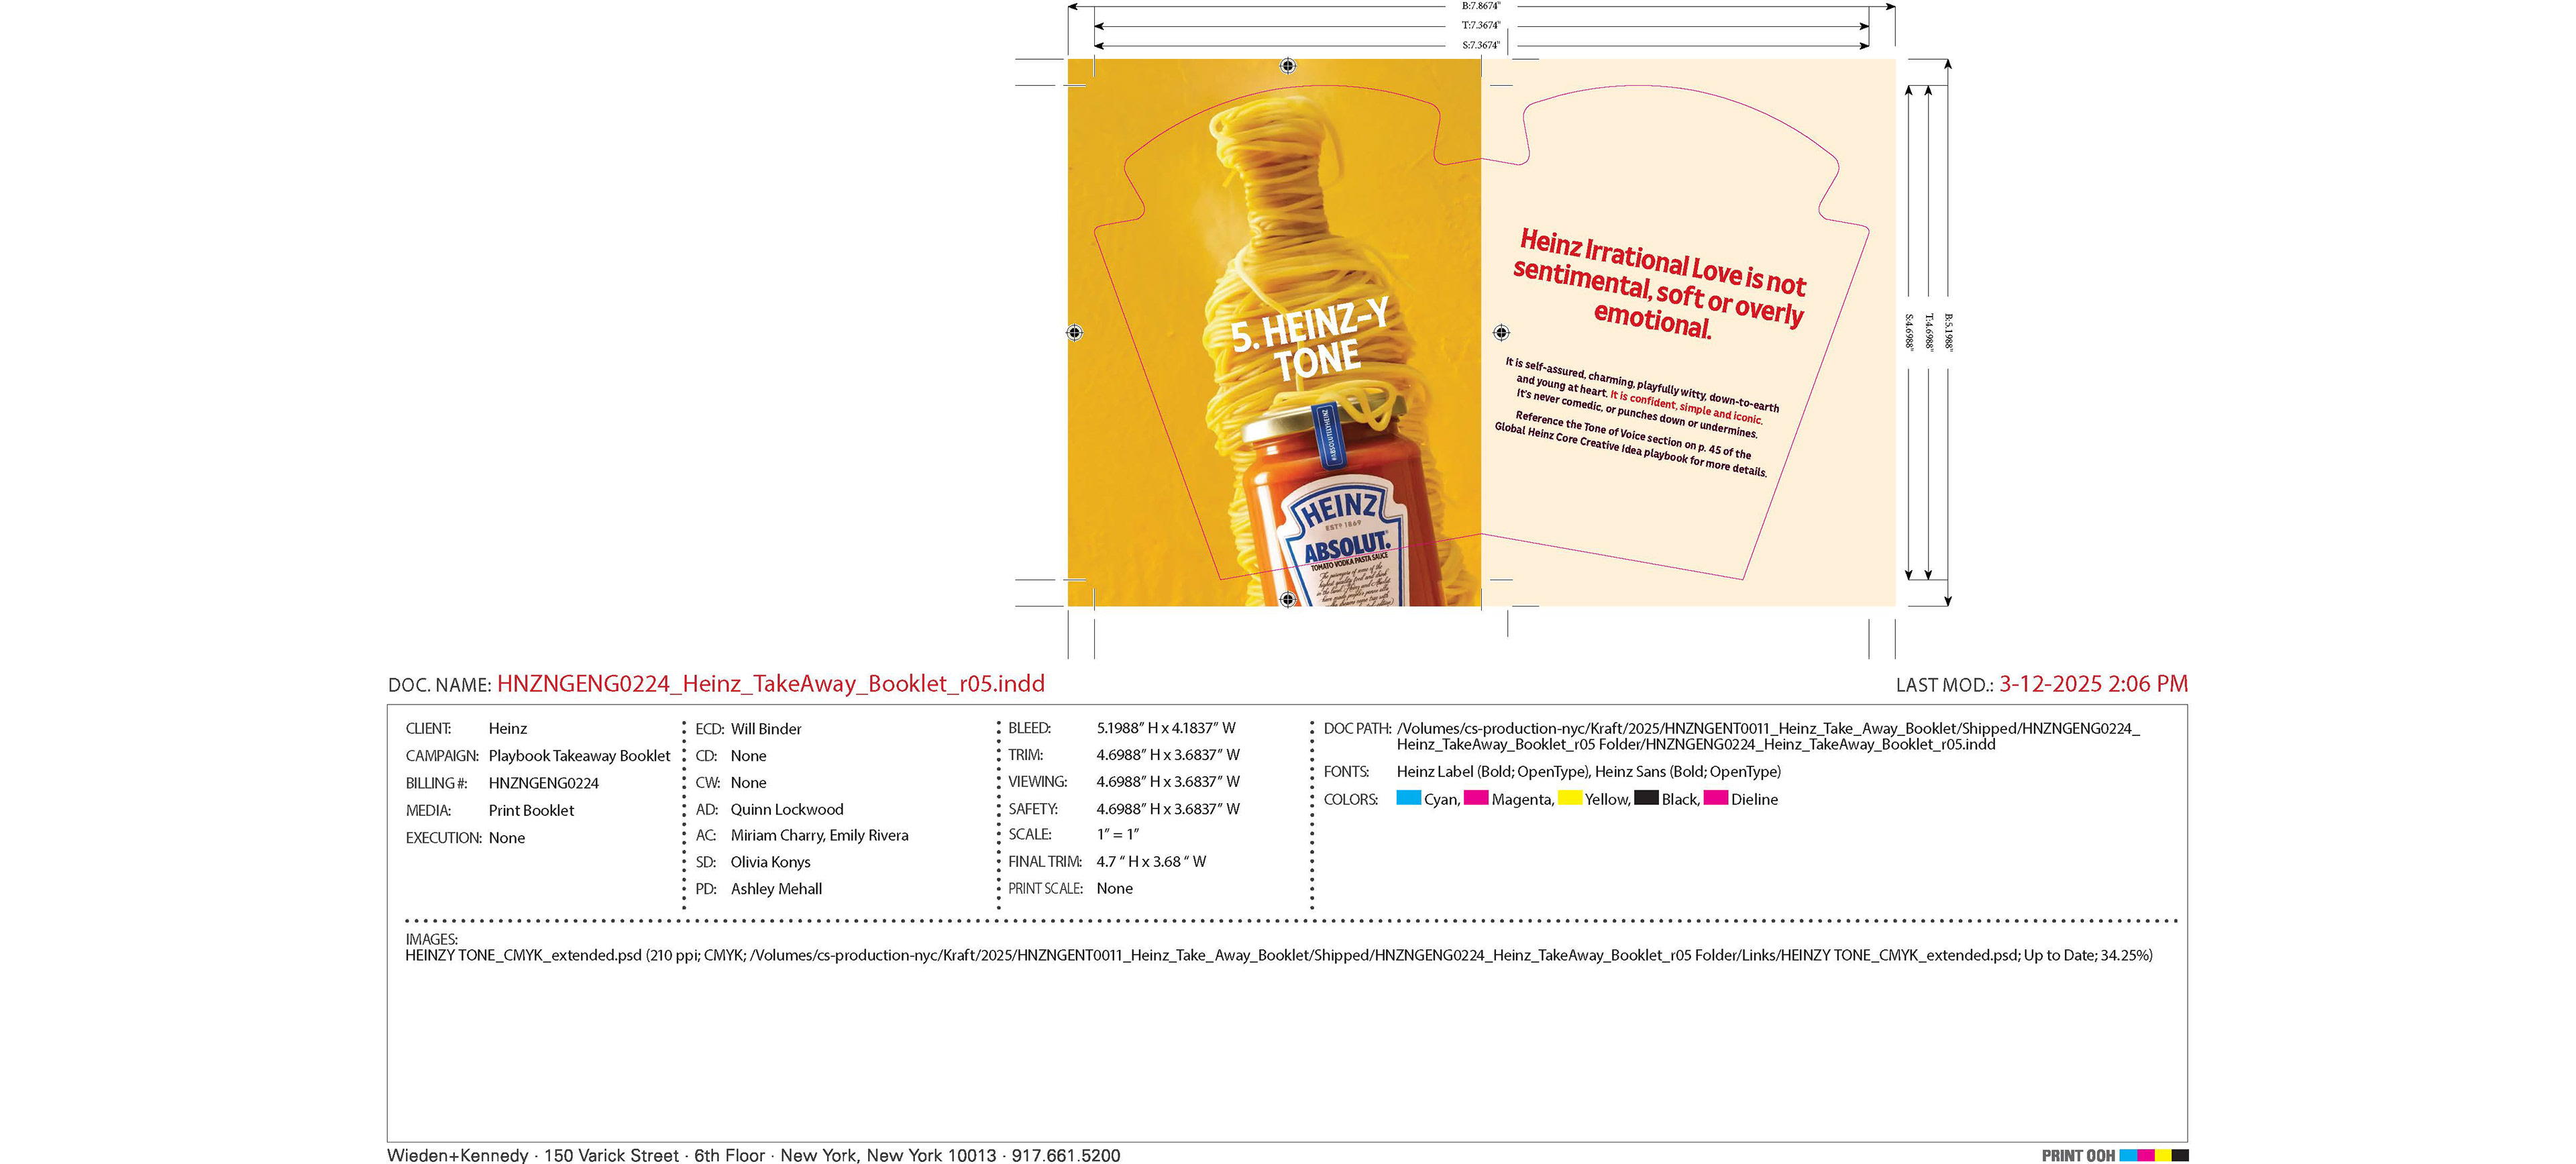
Task: Click the media value 'Print Booklet'
Action: (x=531, y=810)
